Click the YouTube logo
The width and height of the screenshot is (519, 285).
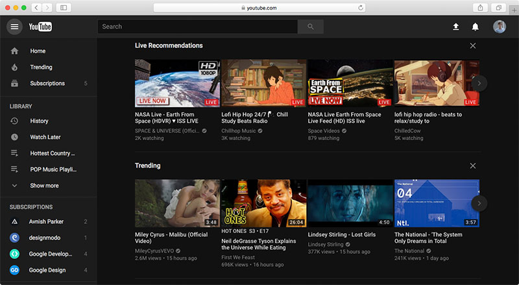pyautogui.click(x=40, y=27)
